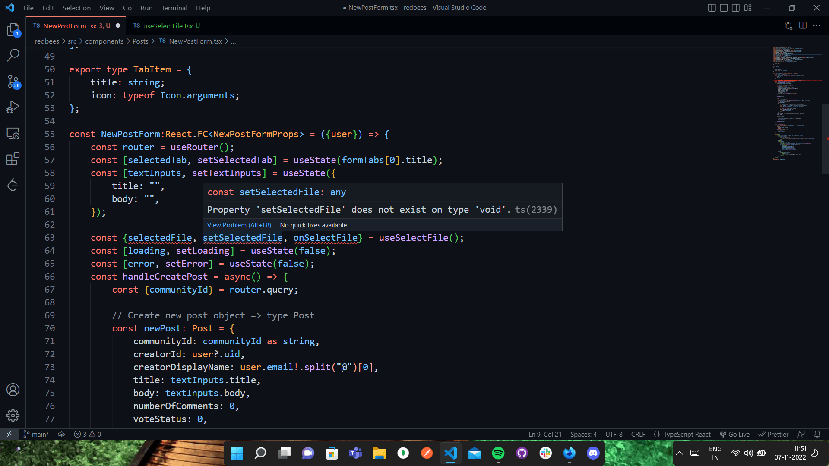Expand the Posts folder breadcrumb
This screenshot has height=466, width=829.
[140, 41]
